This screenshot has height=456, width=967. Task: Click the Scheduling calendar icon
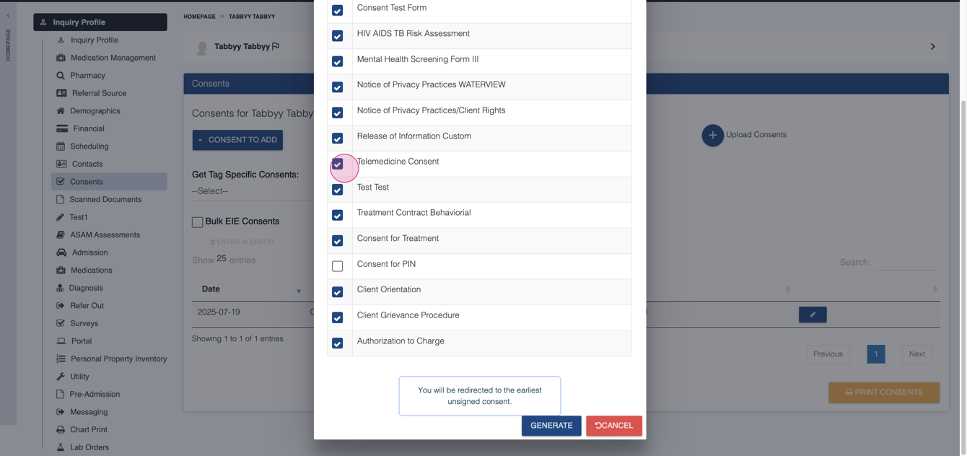61,146
